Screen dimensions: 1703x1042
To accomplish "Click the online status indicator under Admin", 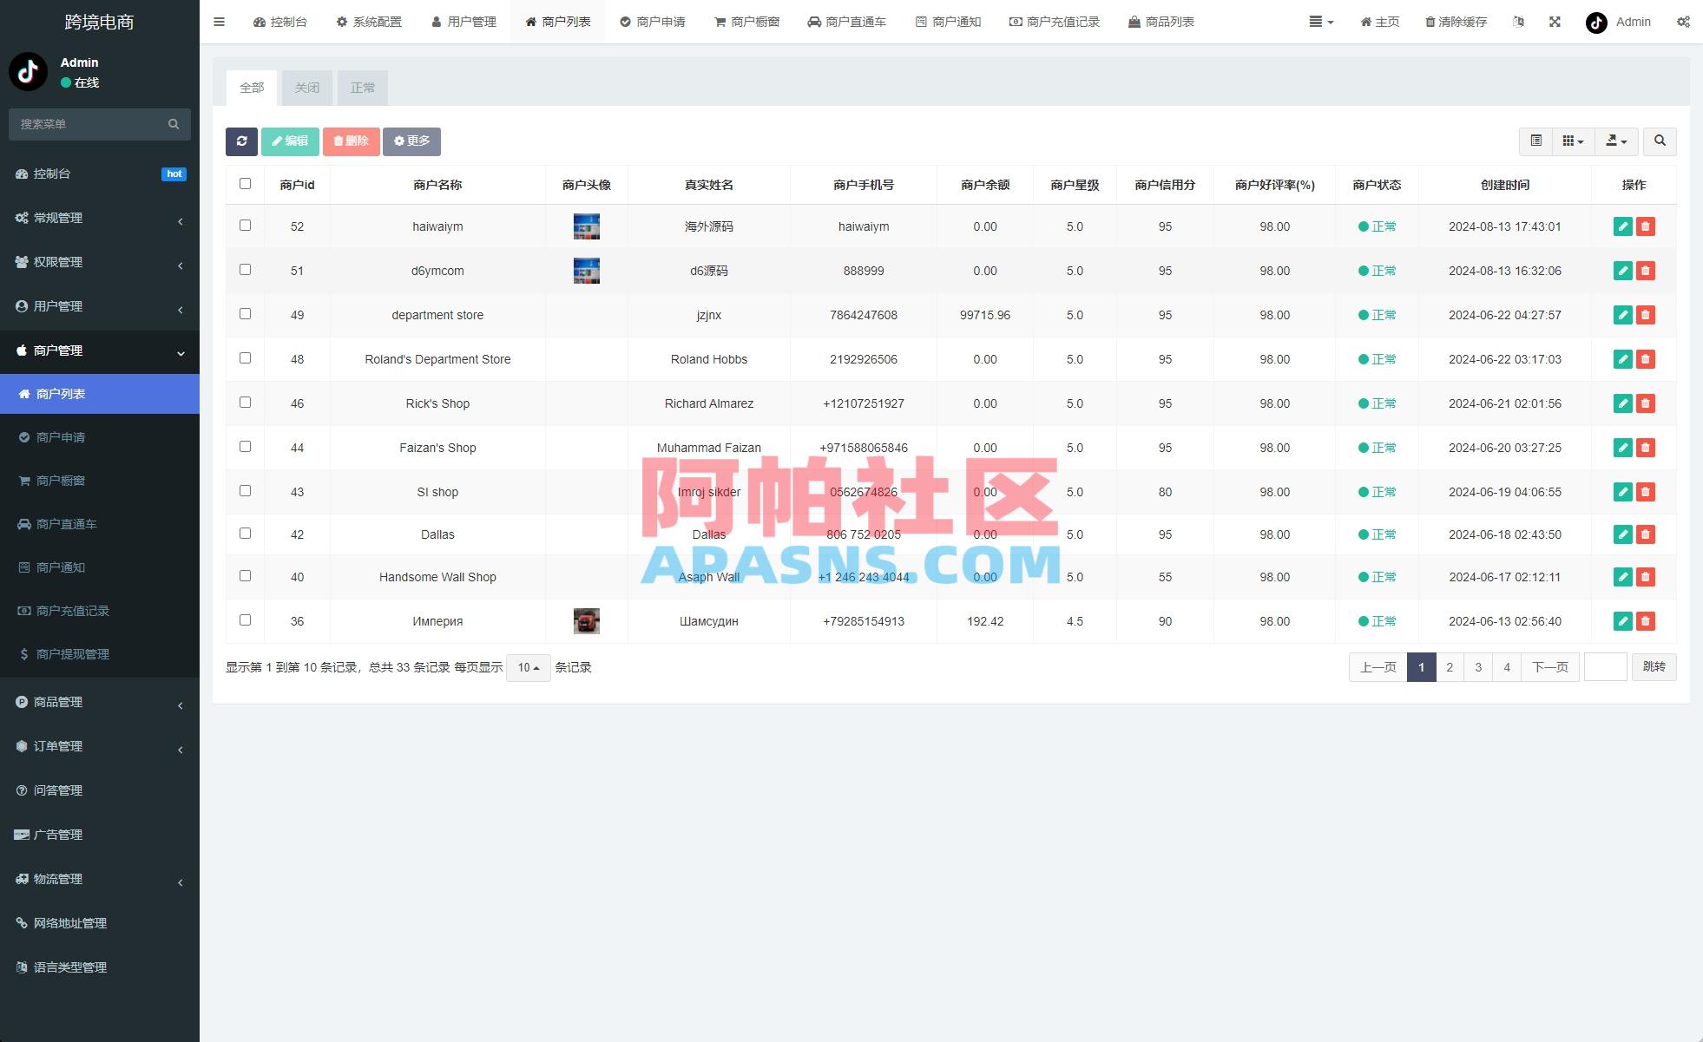I will point(64,82).
